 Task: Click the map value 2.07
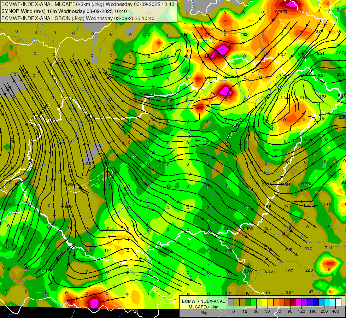point(340,53)
